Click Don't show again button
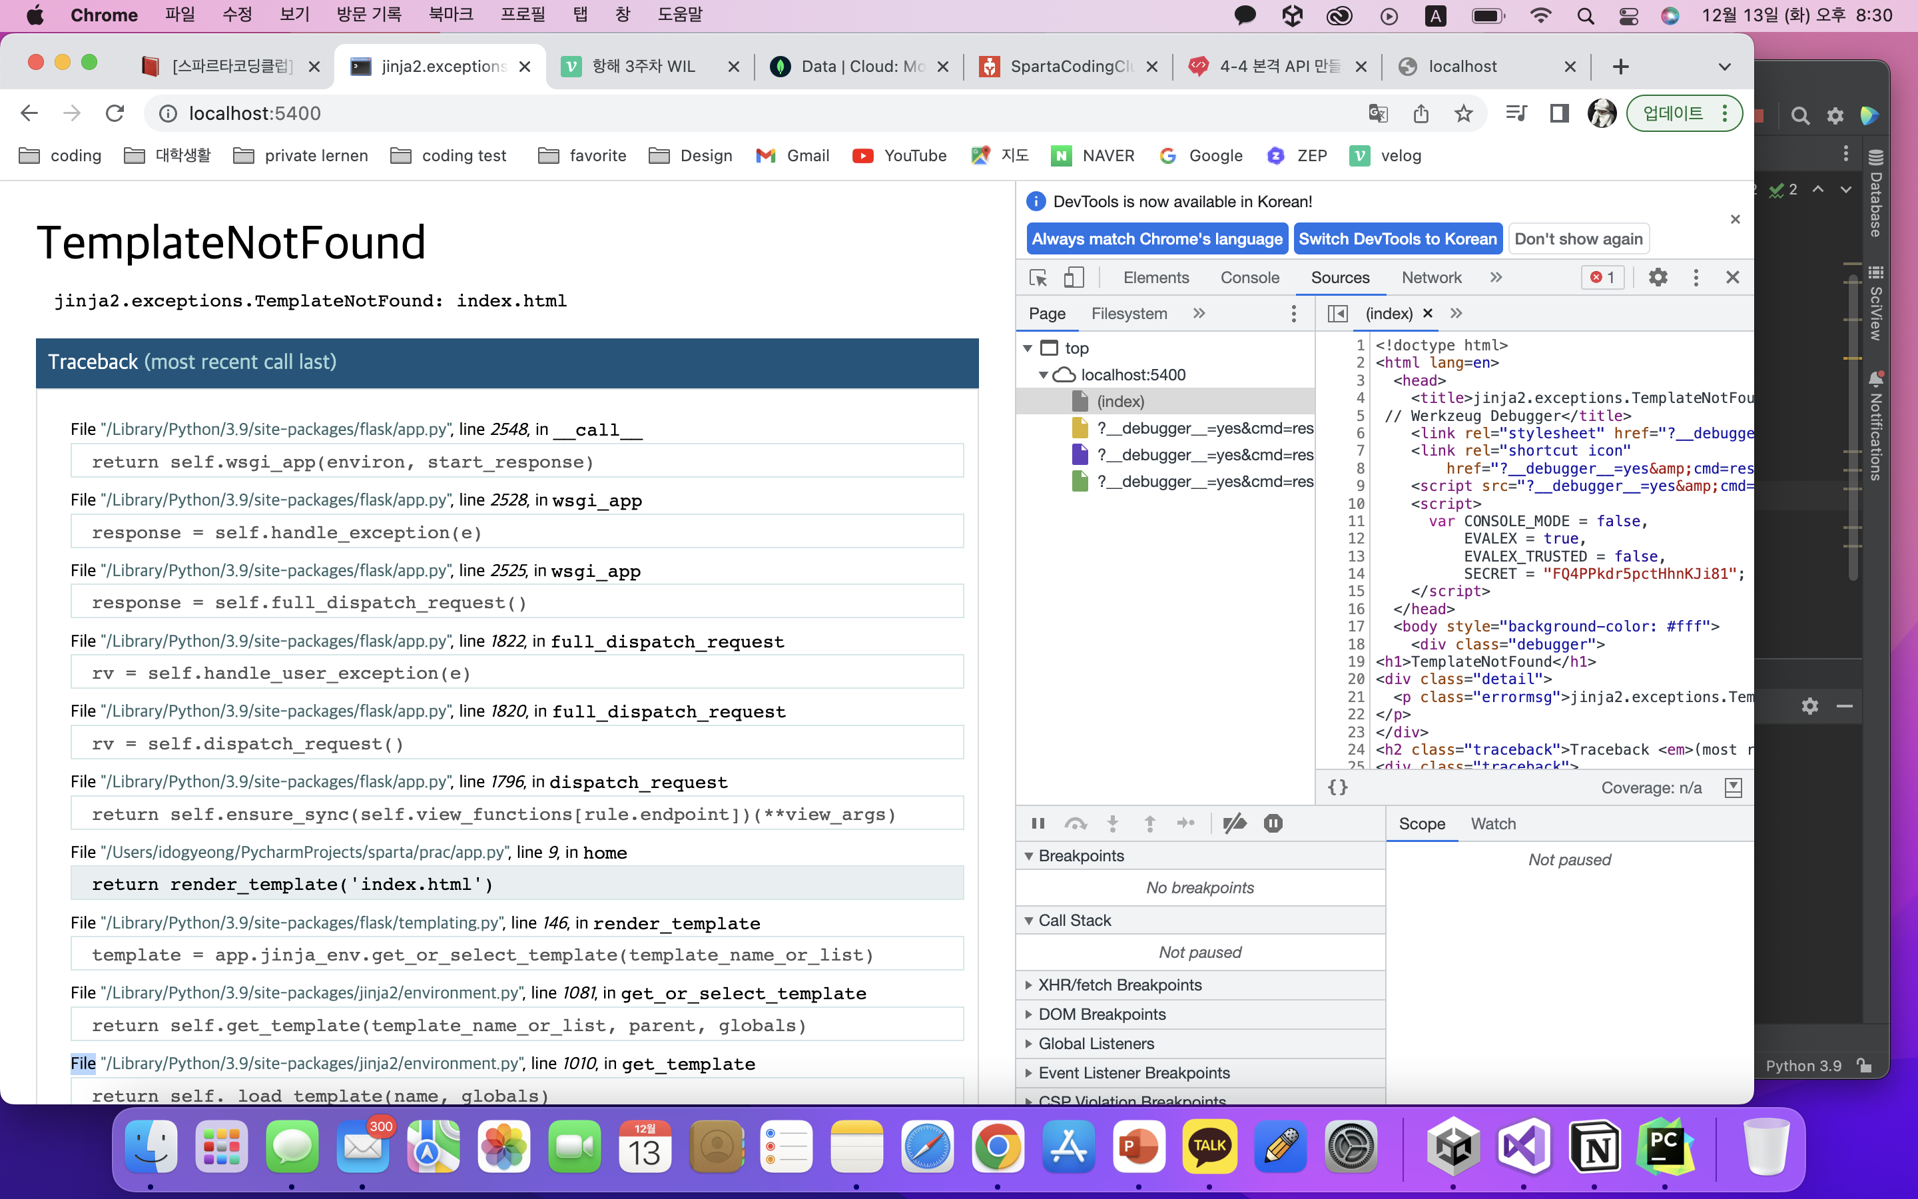This screenshot has height=1199, width=1918. [x=1578, y=240]
